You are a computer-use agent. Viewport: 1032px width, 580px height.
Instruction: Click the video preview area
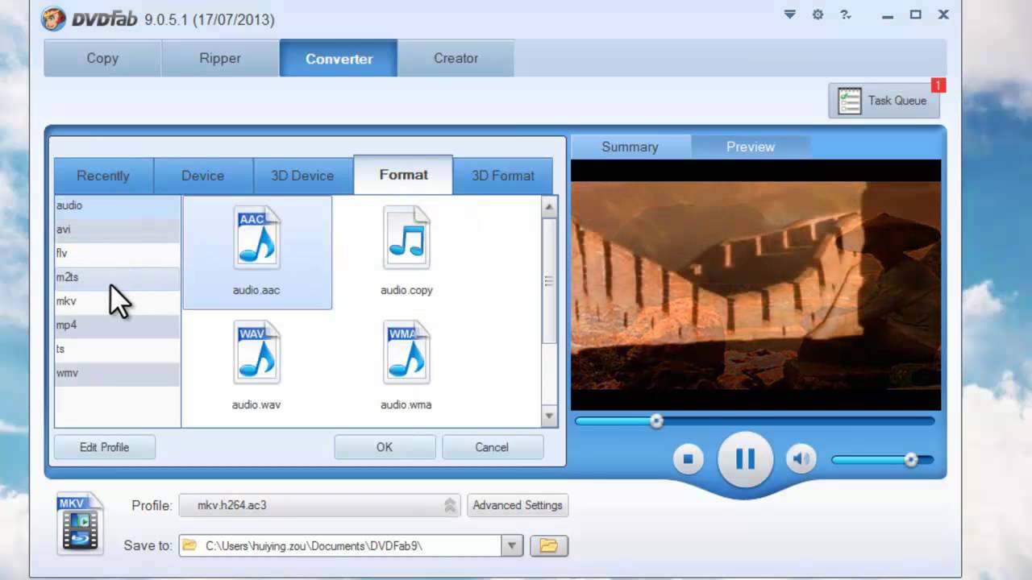click(755, 285)
